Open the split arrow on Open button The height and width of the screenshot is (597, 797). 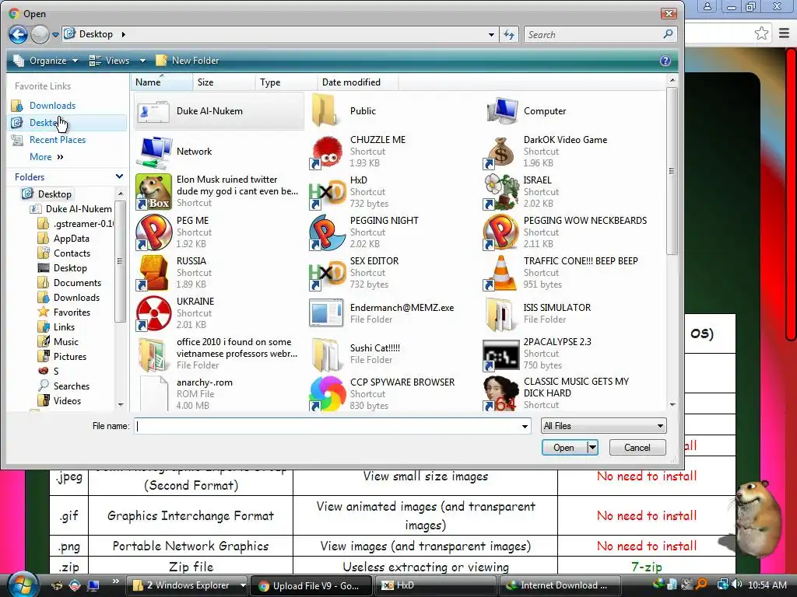tap(592, 447)
